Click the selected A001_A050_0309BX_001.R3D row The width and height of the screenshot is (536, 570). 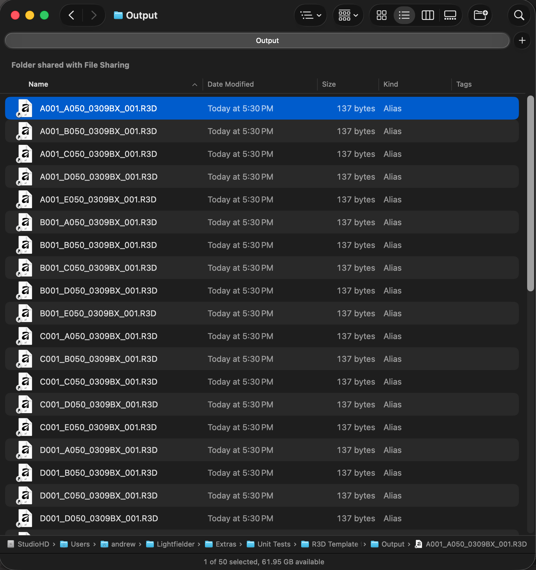pyautogui.click(x=262, y=108)
